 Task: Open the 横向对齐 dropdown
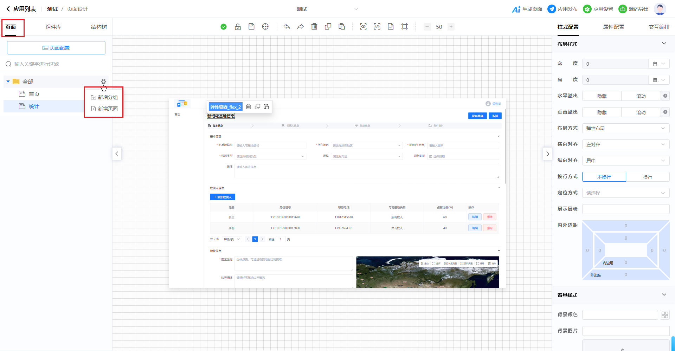625,144
